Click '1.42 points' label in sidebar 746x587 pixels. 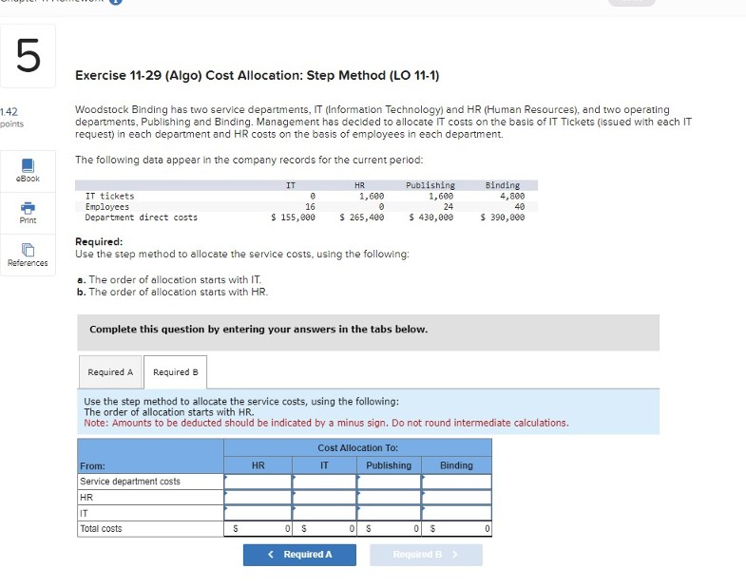coord(12,118)
